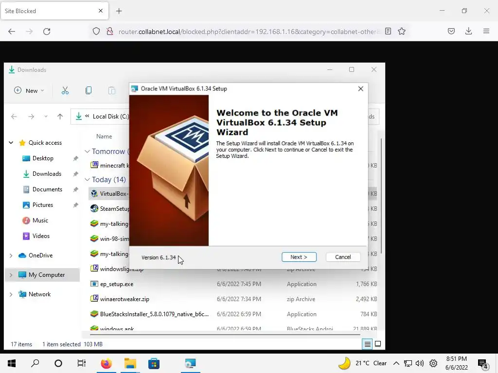The width and height of the screenshot is (498, 373).
Task: Expand the OneDrive tree node
Action: point(11,255)
